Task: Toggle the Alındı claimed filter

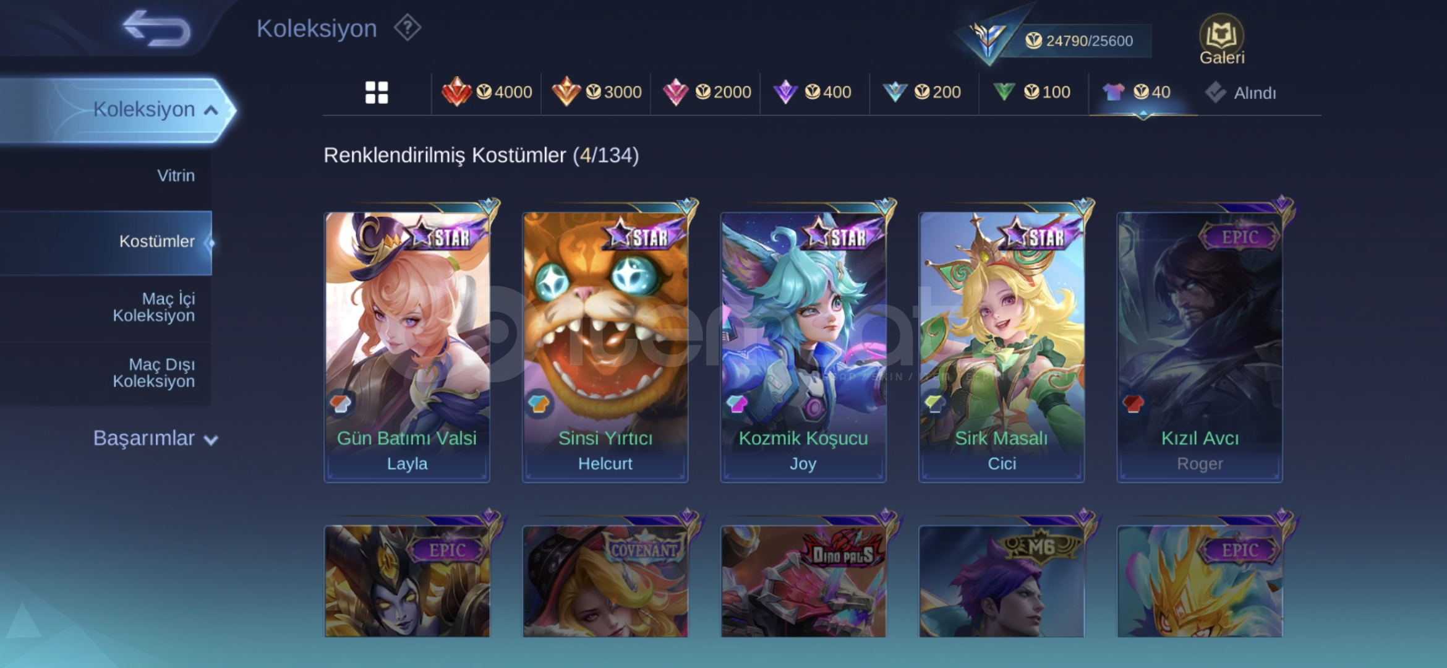Action: [x=1240, y=93]
